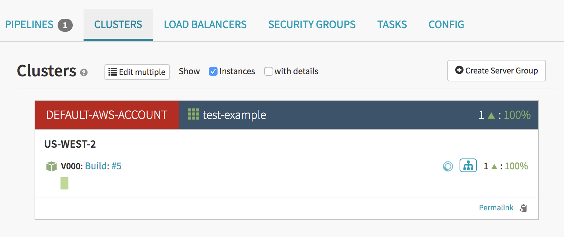
Task: Click the green up arrow in test-example header
Action: point(491,115)
